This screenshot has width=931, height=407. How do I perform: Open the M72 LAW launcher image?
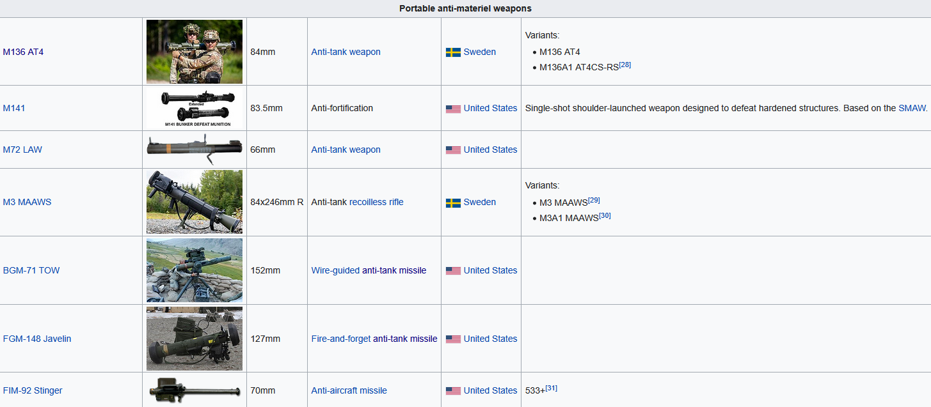tap(195, 150)
